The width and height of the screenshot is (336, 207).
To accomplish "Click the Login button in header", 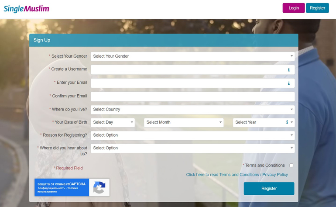I will pyautogui.click(x=294, y=8).
